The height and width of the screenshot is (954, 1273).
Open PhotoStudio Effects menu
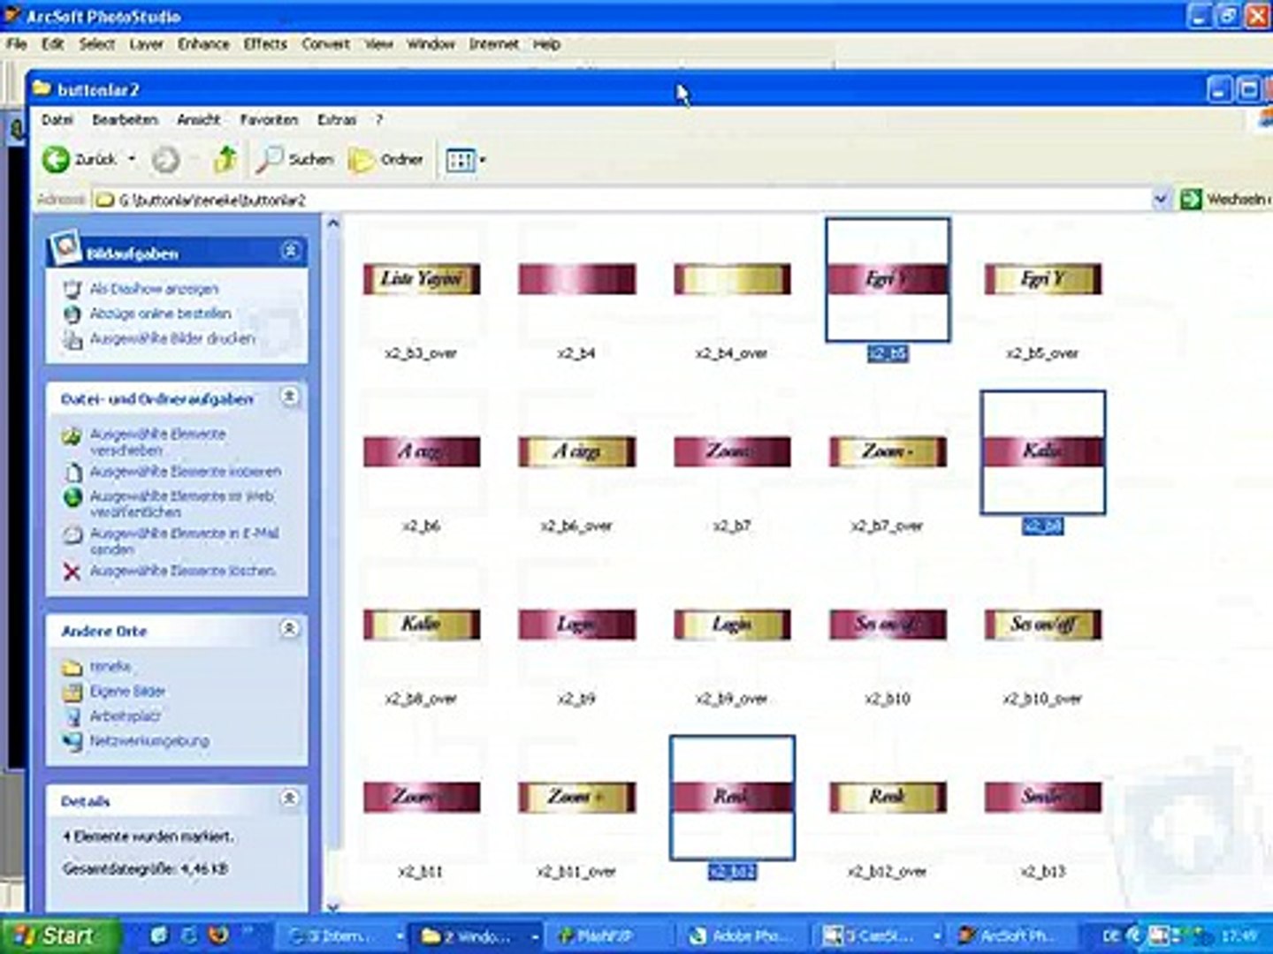[x=265, y=43]
